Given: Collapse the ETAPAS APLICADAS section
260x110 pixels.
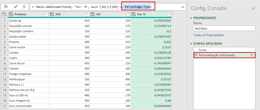Looking at the screenshot, I should 191,44.
